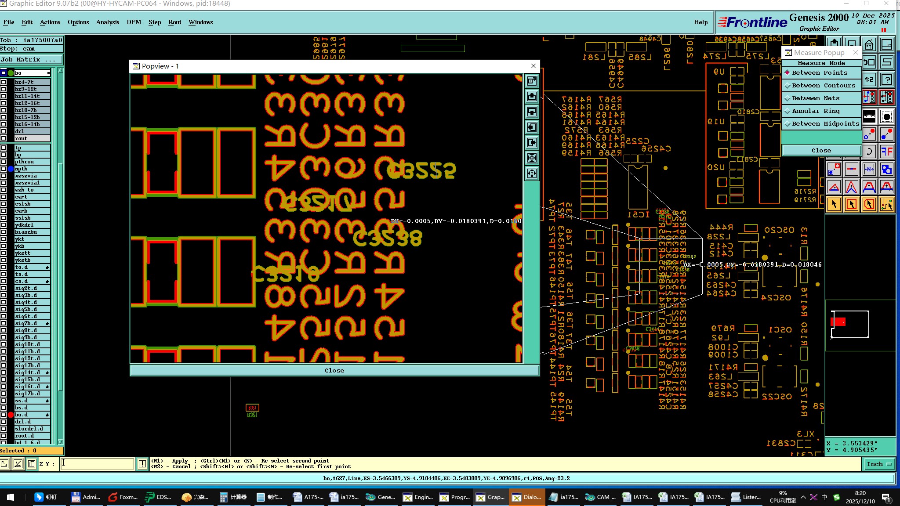Select the net selection arrow icon
This screenshot has height=506, width=900.
(x=887, y=204)
